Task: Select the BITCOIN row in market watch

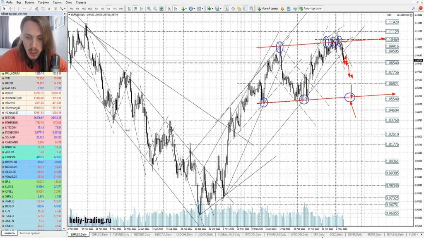Action: click(17, 117)
